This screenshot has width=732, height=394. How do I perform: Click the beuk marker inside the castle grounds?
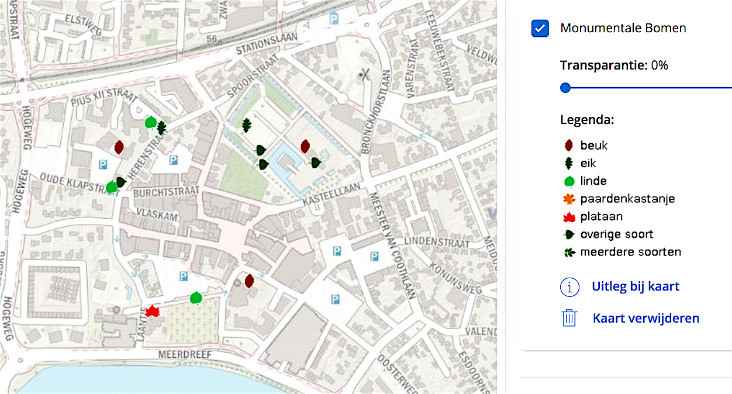305,146
